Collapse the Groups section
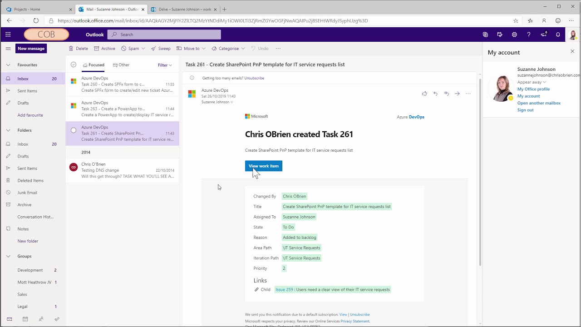Screen dimensions: 581x327 [x=8, y=256]
